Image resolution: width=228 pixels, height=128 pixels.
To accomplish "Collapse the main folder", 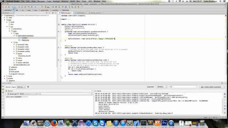I will (10, 31).
